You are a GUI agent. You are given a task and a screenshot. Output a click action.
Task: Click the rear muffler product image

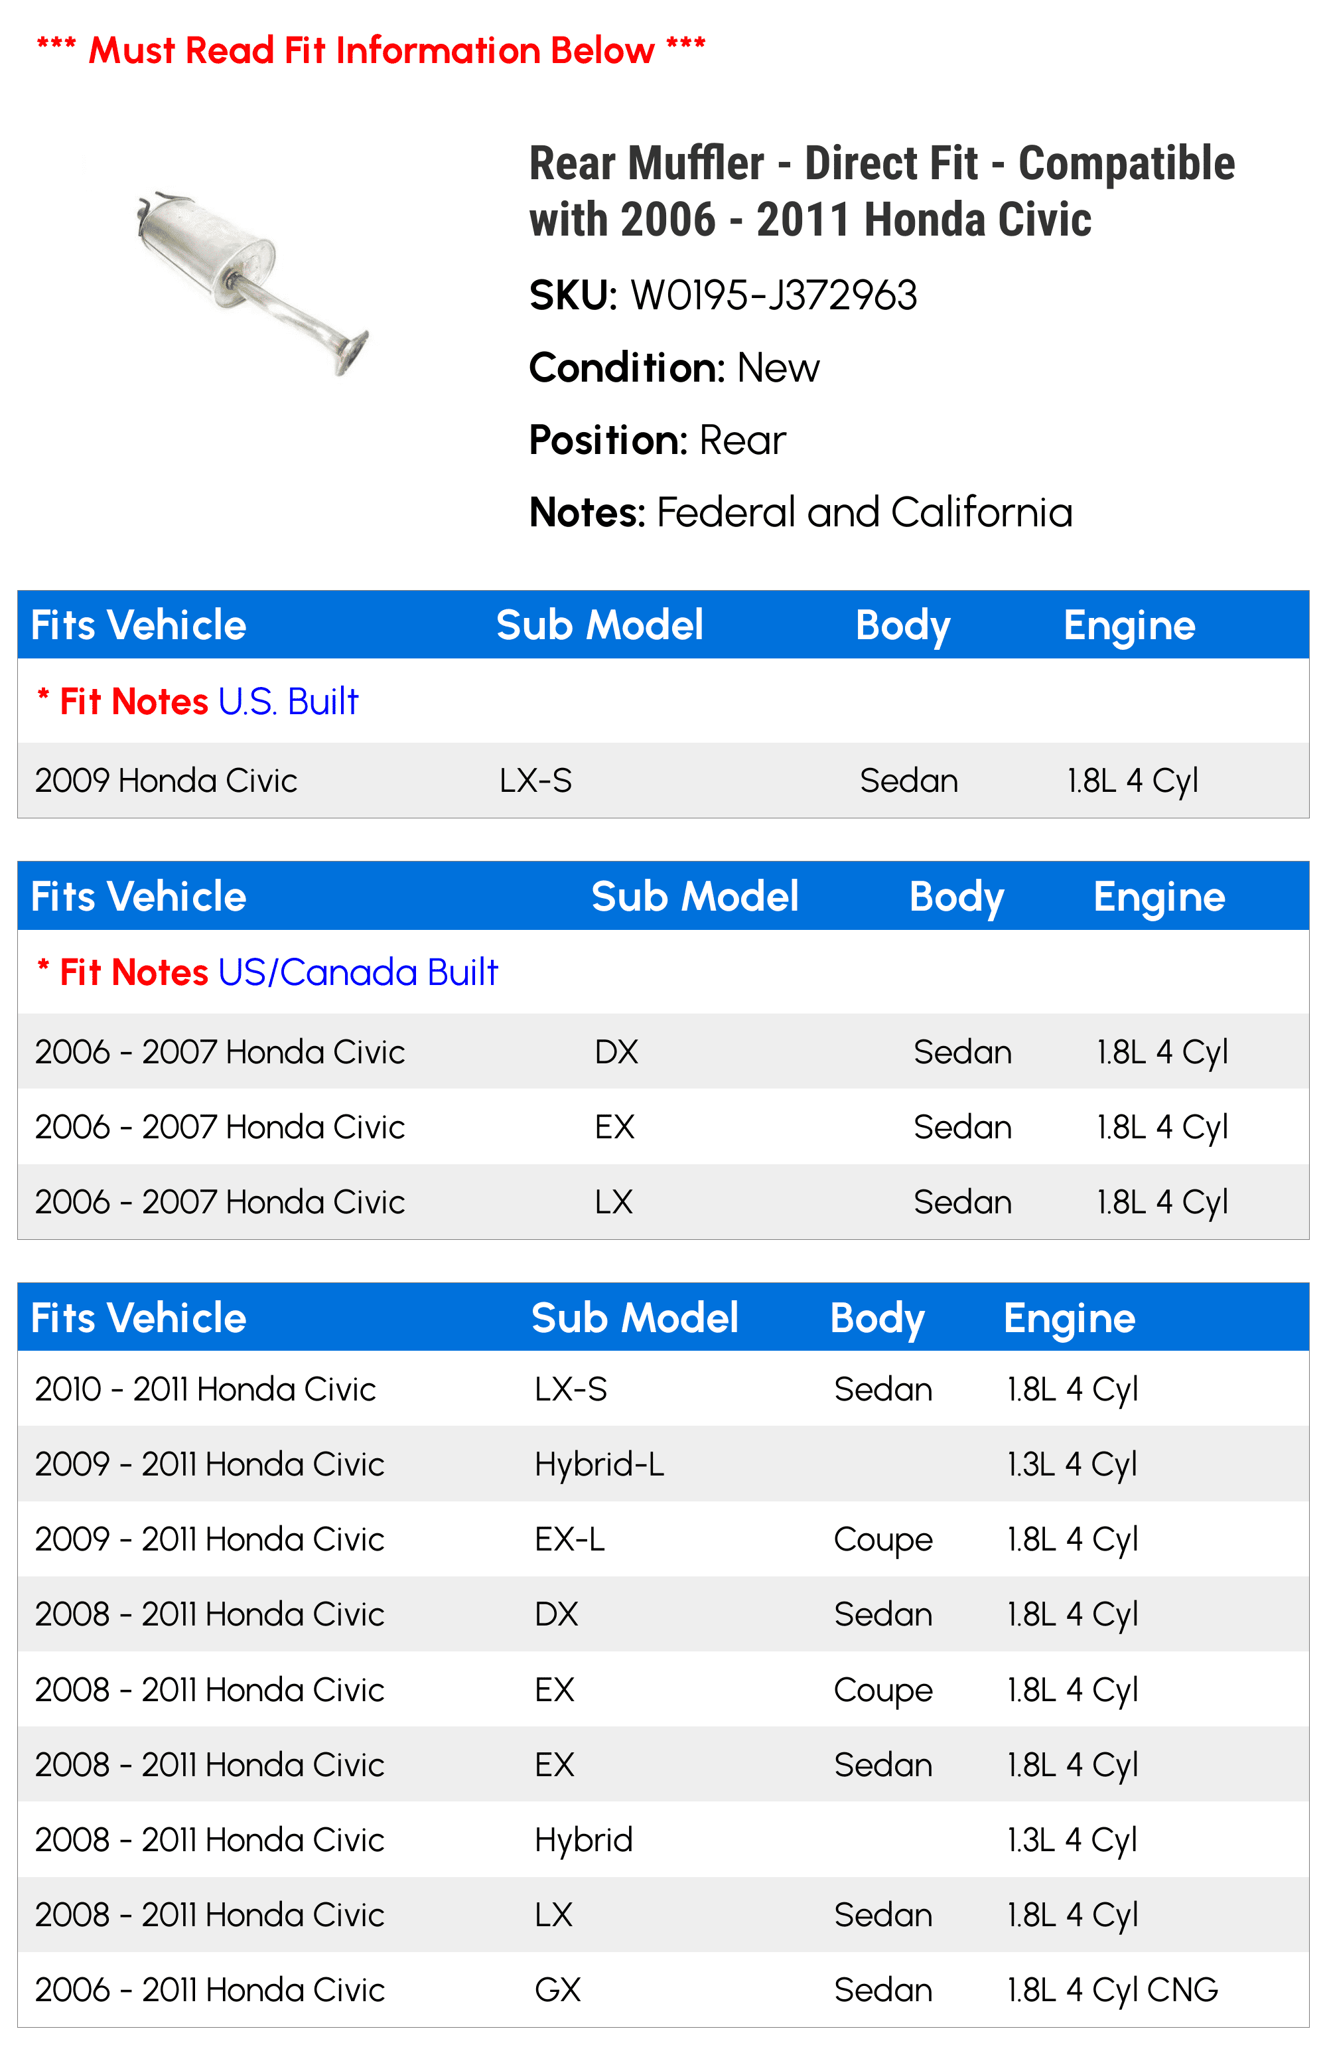[253, 283]
